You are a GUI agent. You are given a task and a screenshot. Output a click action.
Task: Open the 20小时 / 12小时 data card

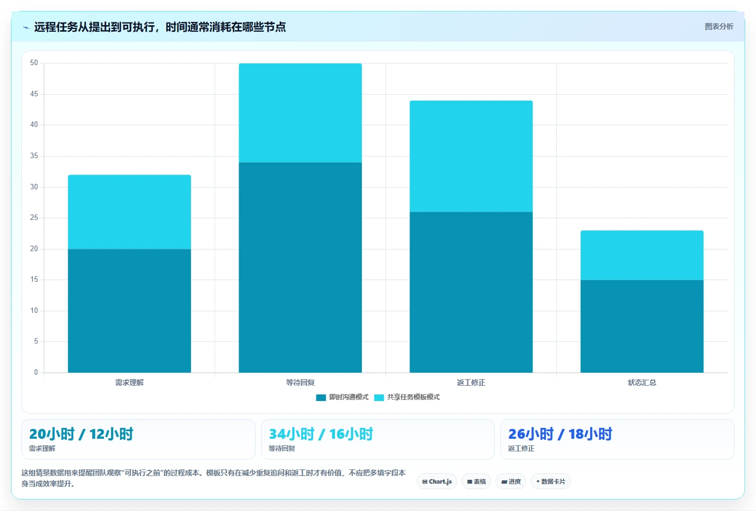(x=138, y=439)
